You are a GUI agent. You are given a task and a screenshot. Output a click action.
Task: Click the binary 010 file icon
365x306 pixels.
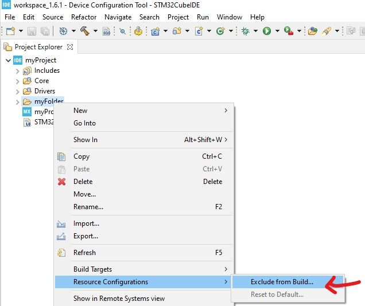[107, 31]
